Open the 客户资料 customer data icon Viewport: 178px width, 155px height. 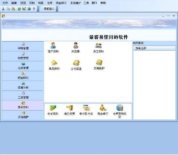point(53,48)
